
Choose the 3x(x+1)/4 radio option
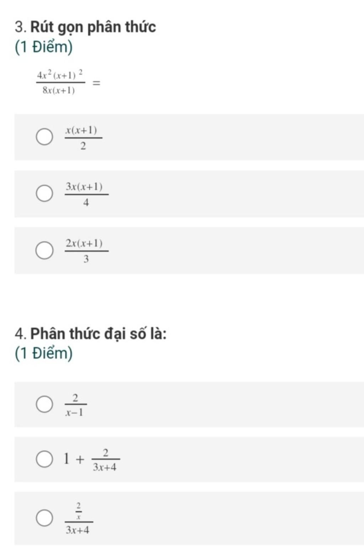pos(44,193)
